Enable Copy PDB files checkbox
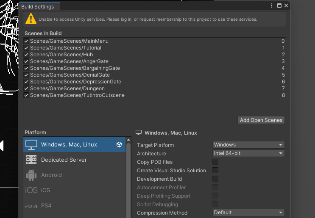The width and height of the screenshot is (315, 218). (215, 162)
